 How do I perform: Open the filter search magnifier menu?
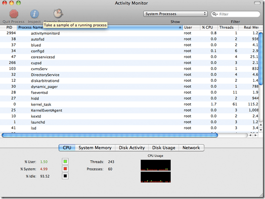[x=215, y=14]
